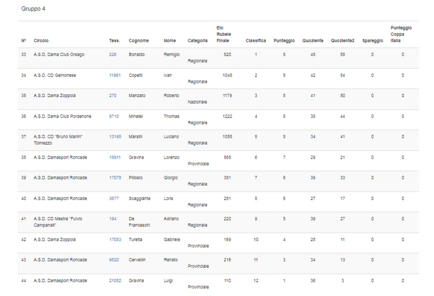Click the Circolo column header
This screenshot has height=296, width=434.
(41, 41)
